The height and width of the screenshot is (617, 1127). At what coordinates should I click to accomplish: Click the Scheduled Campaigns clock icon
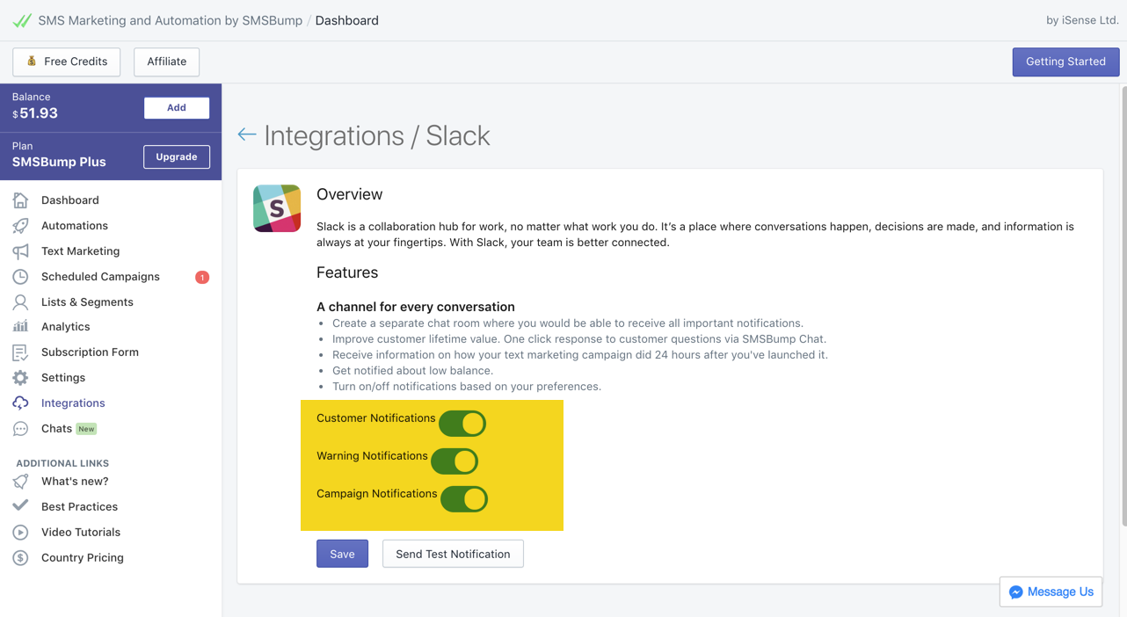click(x=20, y=277)
